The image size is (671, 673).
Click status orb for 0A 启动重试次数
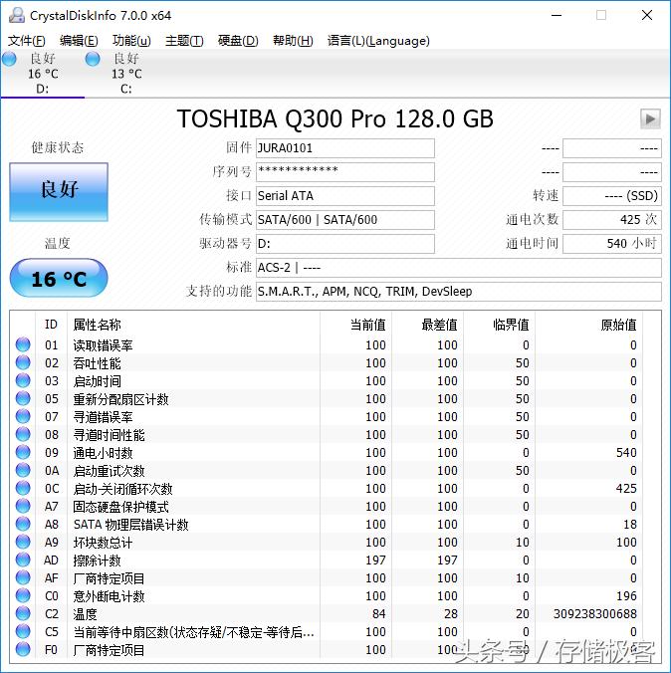point(23,471)
